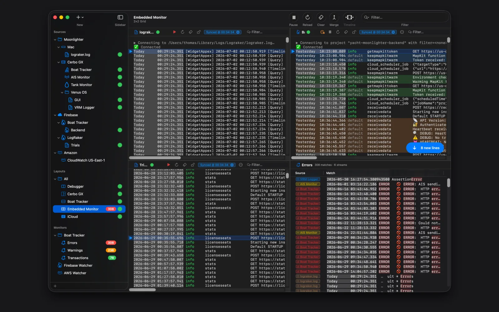
Task: Reload the Backend pane using its reload icon
Action: pos(338,32)
